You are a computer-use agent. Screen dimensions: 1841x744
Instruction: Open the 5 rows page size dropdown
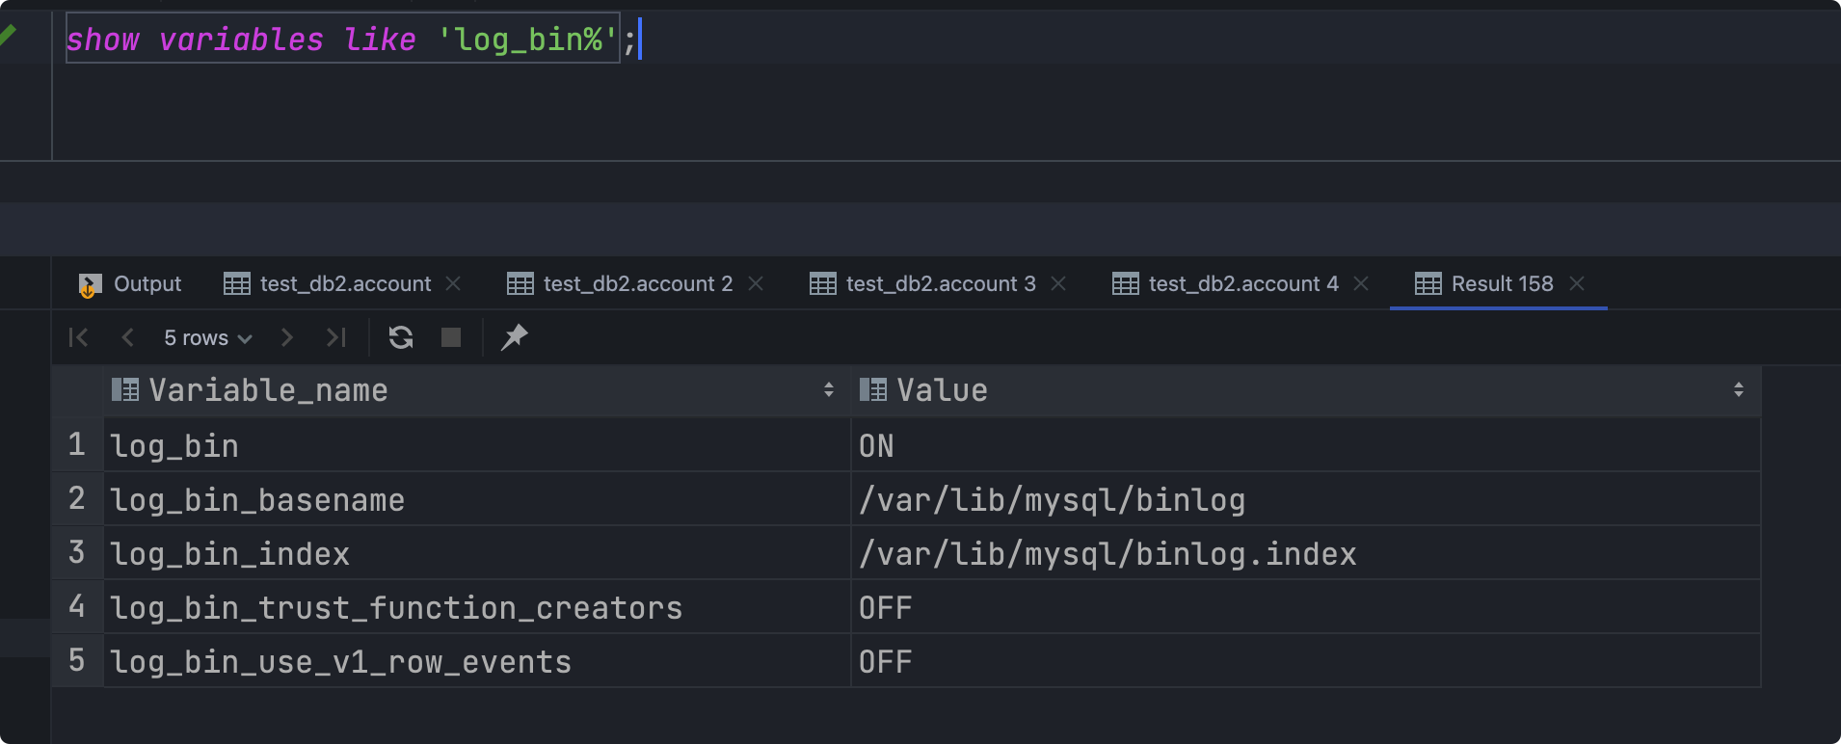click(x=207, y=338)
